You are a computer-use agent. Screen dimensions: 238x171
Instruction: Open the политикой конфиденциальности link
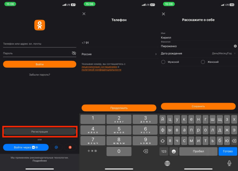(x=101, y=69)
